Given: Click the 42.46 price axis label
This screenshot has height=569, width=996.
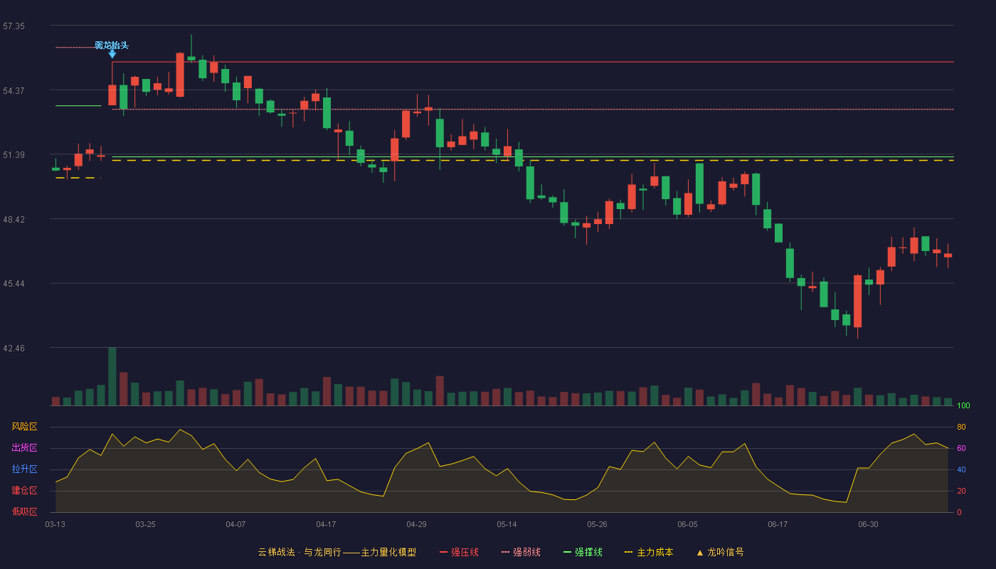Looking at the screenshot, I should tap(14, 348).
